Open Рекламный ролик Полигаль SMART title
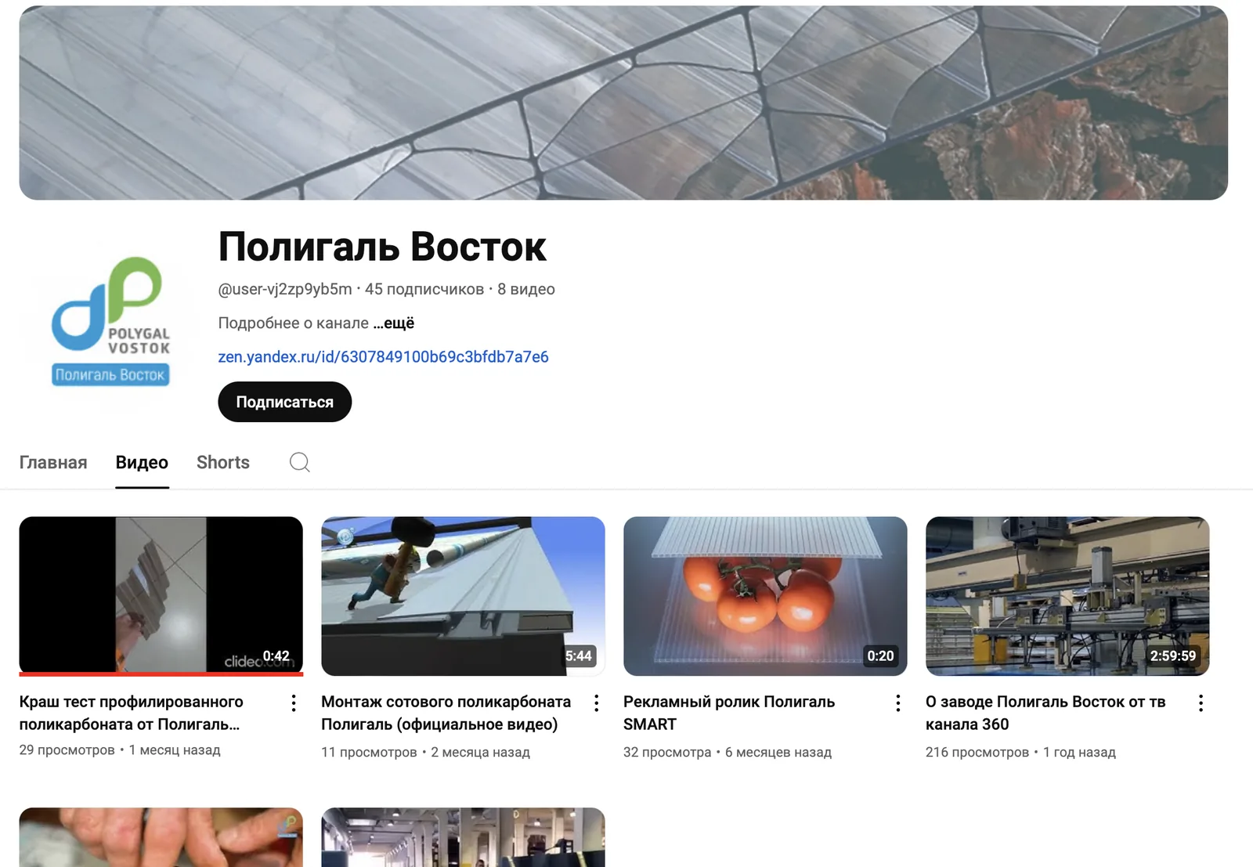The image size is (1253, 867). (729, 713)
